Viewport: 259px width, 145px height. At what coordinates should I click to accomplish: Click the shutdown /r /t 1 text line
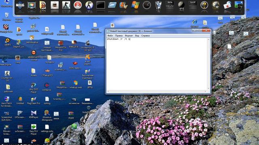tap(119, 39)
